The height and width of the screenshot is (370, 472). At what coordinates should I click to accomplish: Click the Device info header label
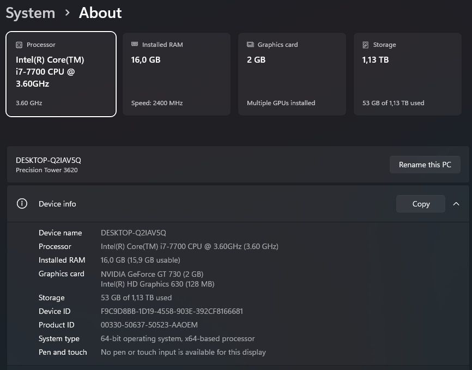click(57, 204)
